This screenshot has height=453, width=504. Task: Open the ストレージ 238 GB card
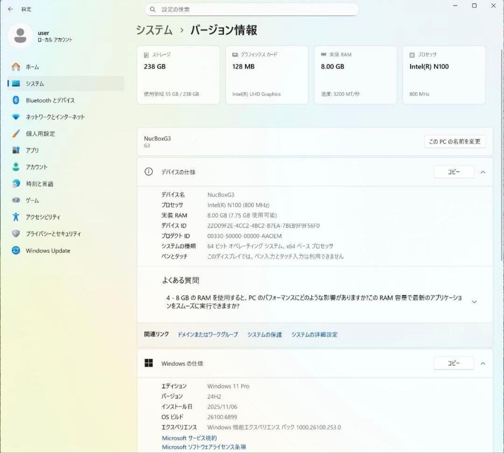tap(178, 75)
